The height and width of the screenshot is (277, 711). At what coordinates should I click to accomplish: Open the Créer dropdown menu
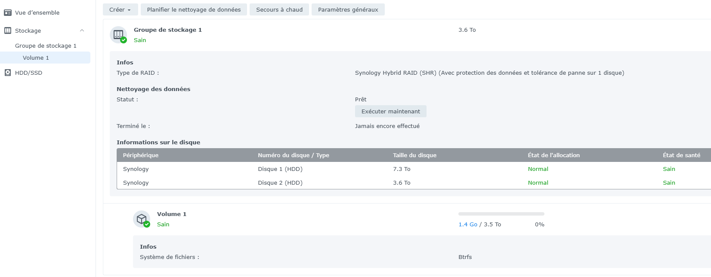(120, 9)
